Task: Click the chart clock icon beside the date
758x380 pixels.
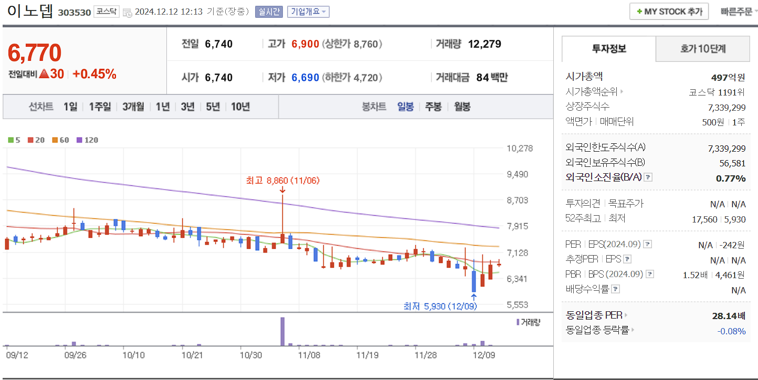Action: tap(127, 12)
